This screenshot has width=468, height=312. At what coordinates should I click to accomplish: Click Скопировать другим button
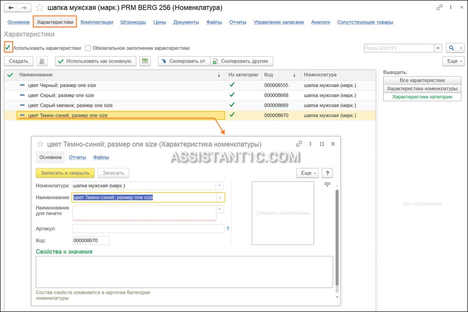241,61
